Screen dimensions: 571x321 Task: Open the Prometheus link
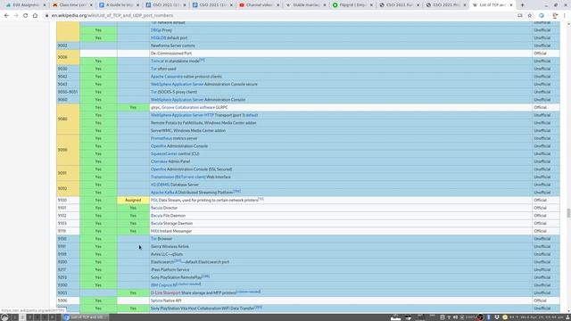tap(161, 138)
